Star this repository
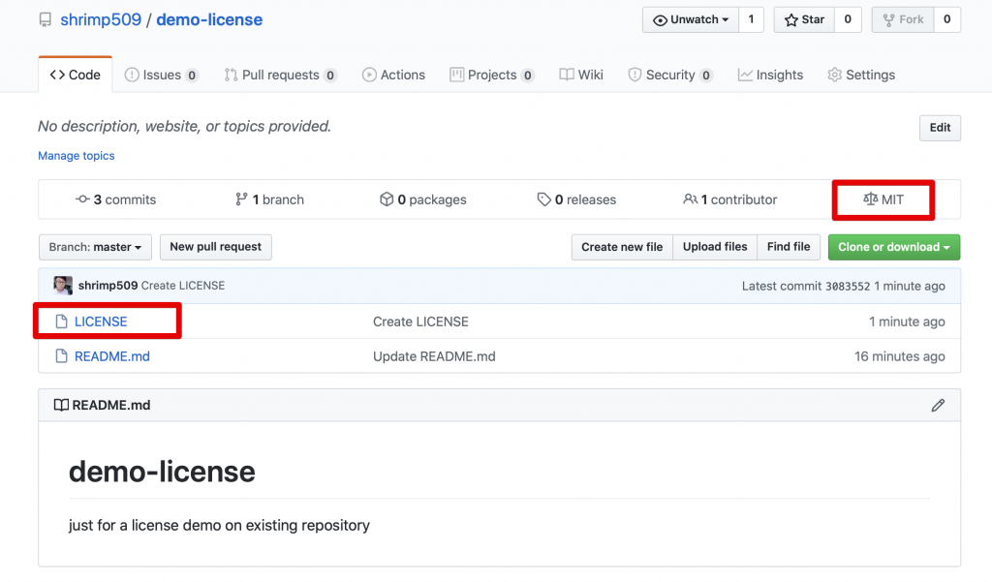This screenshot has height=582, width=992. (804, 19)
